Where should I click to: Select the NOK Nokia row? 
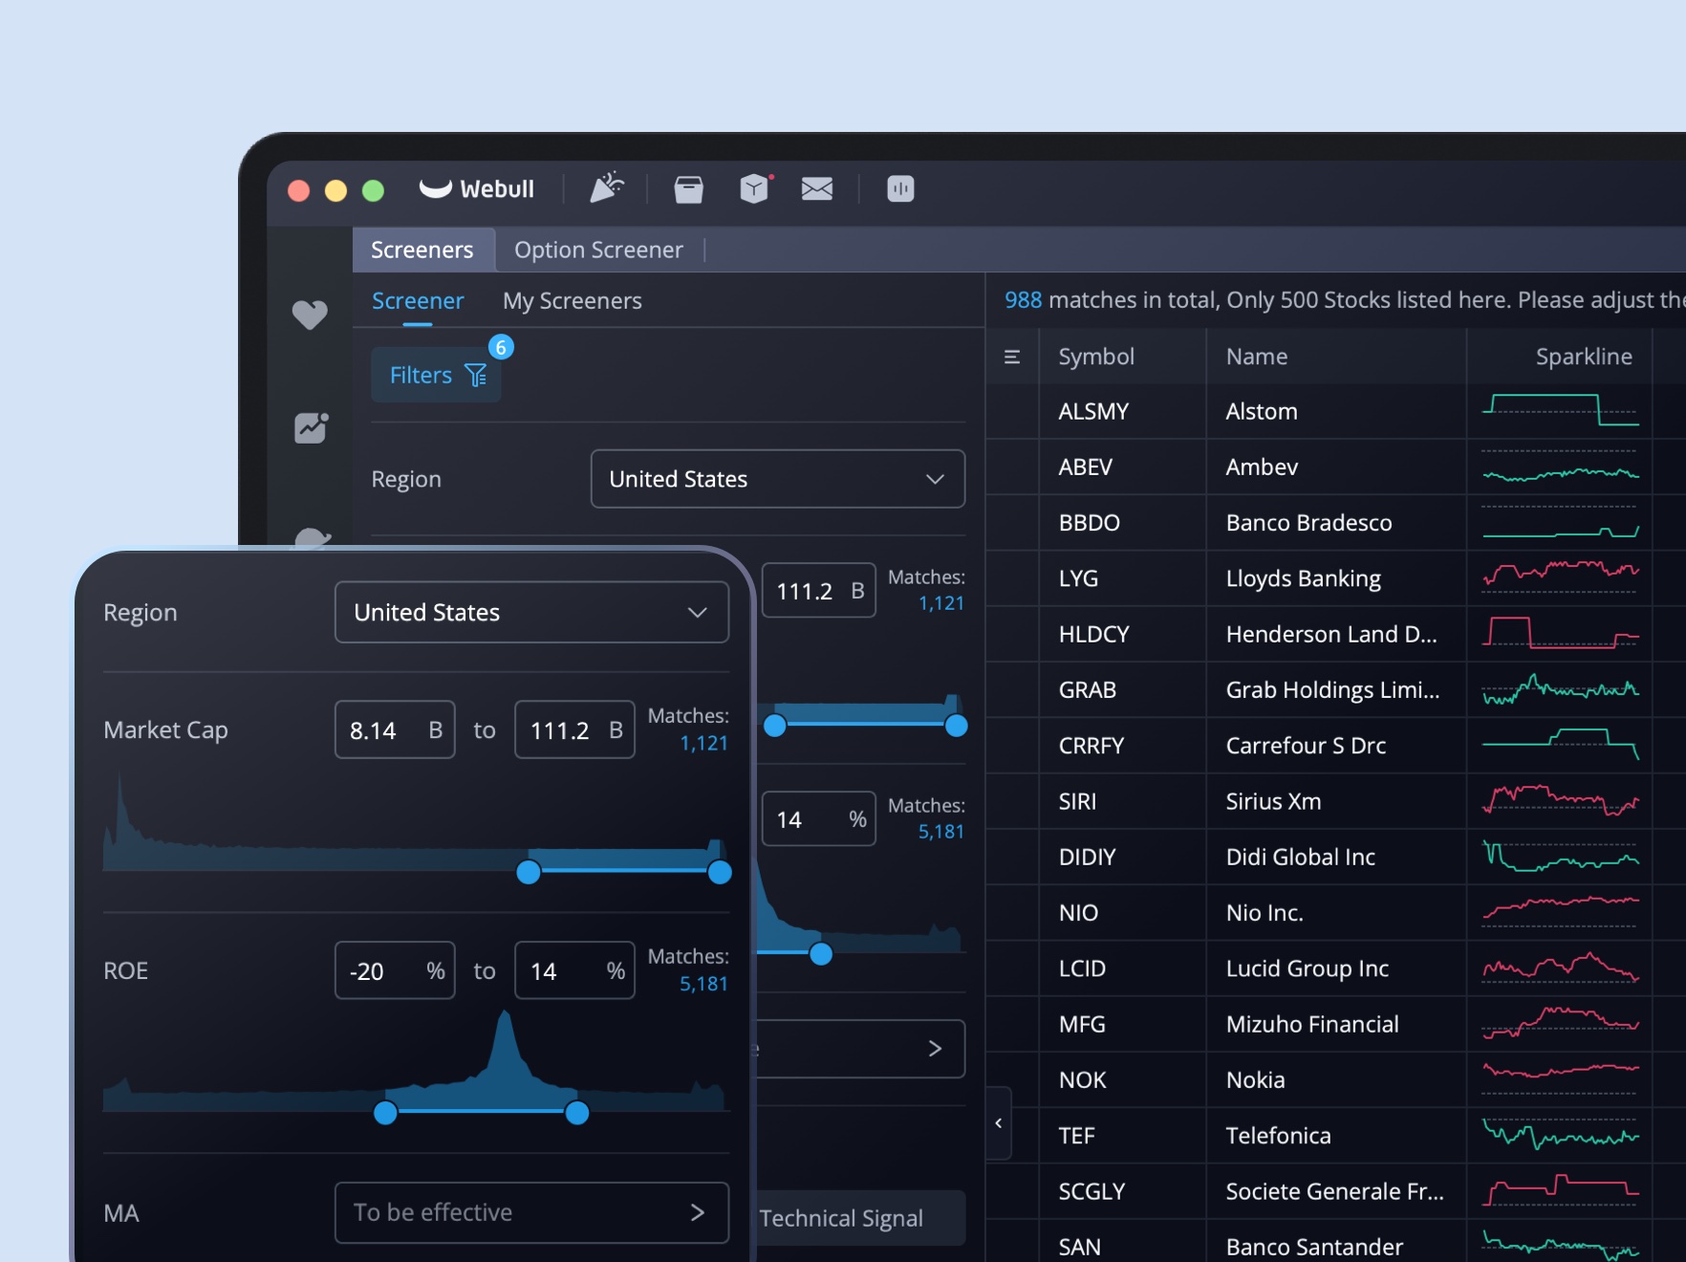pyautogui.click(x=1336, y=1080)
